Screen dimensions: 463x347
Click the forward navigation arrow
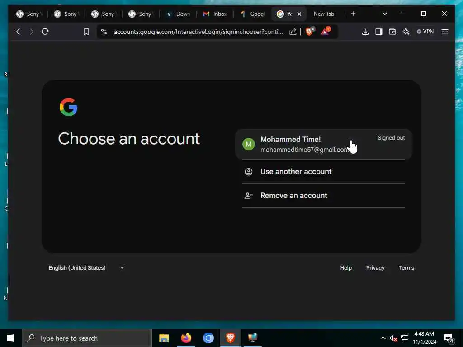coord(32,32)
